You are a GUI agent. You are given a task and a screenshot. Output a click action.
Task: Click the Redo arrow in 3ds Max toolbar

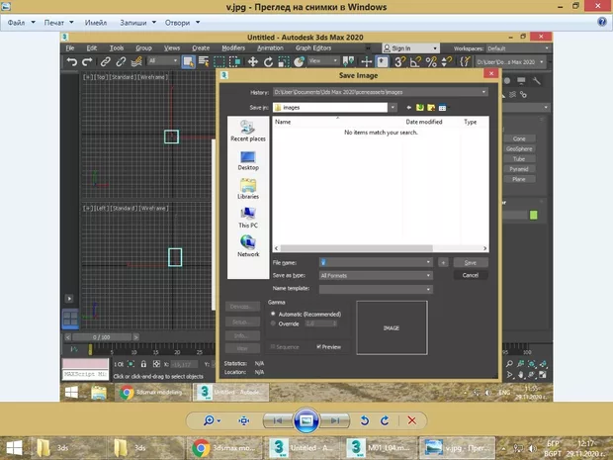click(x=88, y=61)
